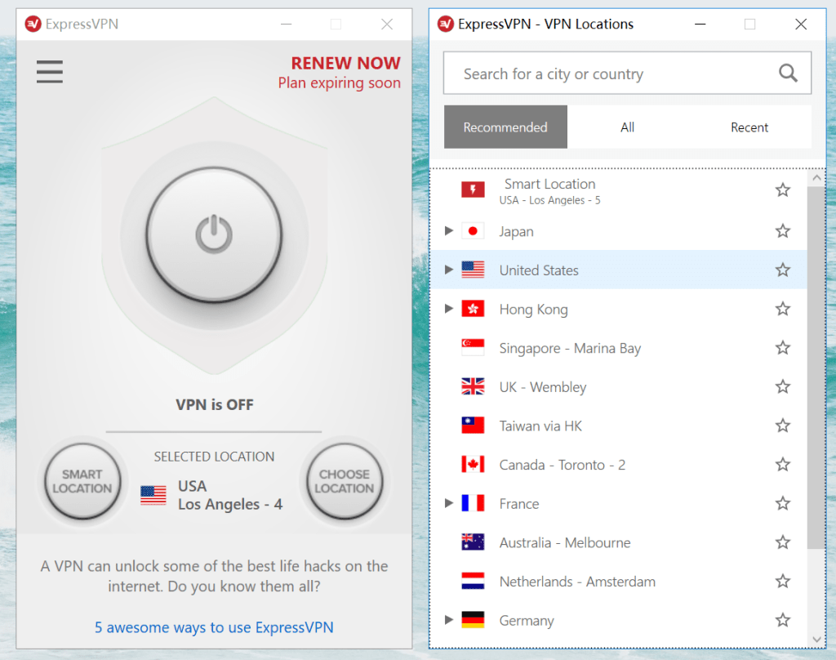Screen dimensions: 836x660
Task: Select 'Singapore - Marina Bay' location
Action: pyautogui.click(x=570, y=349)
